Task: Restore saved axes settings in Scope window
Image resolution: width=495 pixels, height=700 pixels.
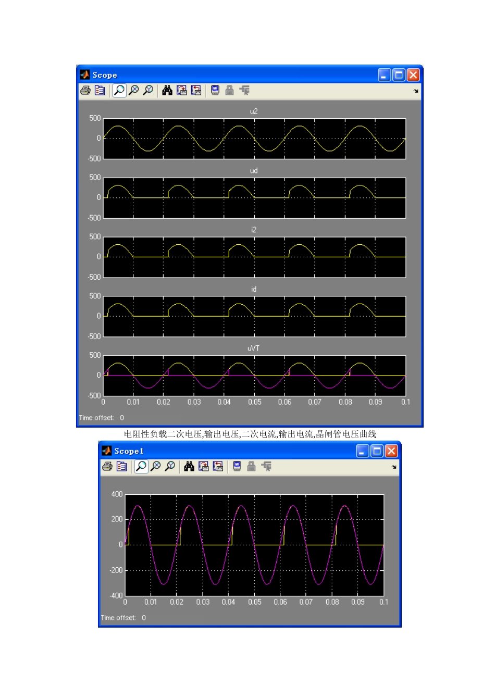Action: click(196, 91)
